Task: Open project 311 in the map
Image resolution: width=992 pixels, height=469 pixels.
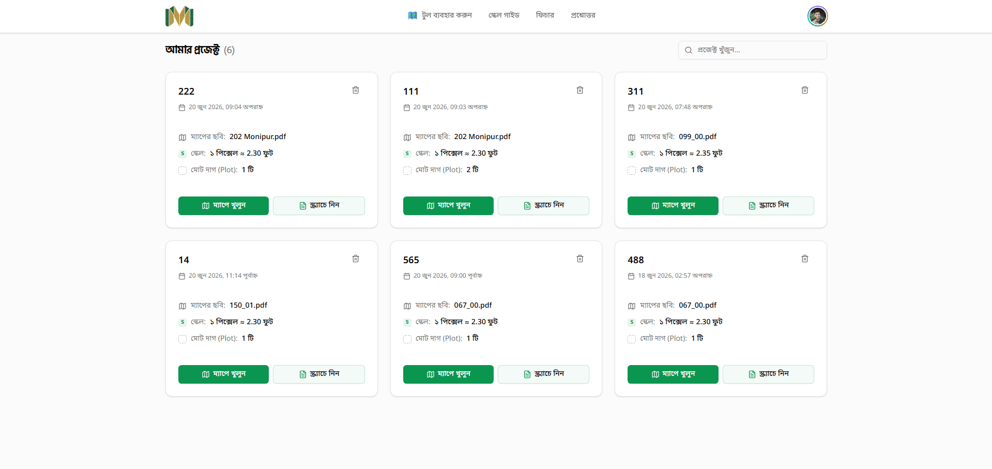Action: click(x=673, y=206)
